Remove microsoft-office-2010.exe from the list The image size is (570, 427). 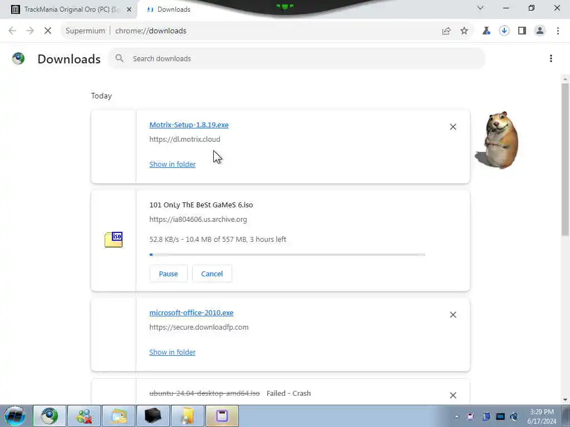pyautogui.click(x=453, y=315)
